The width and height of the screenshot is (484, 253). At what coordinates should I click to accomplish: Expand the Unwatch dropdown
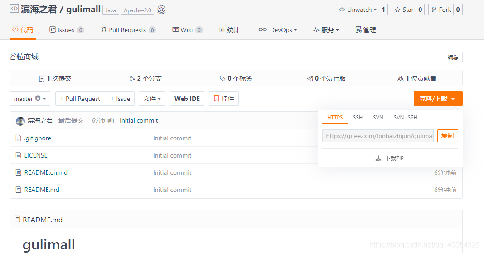358,10
